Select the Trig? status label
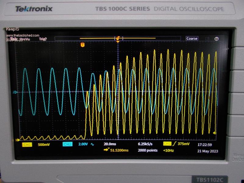The image size is (244, 183). click(43, 39)
